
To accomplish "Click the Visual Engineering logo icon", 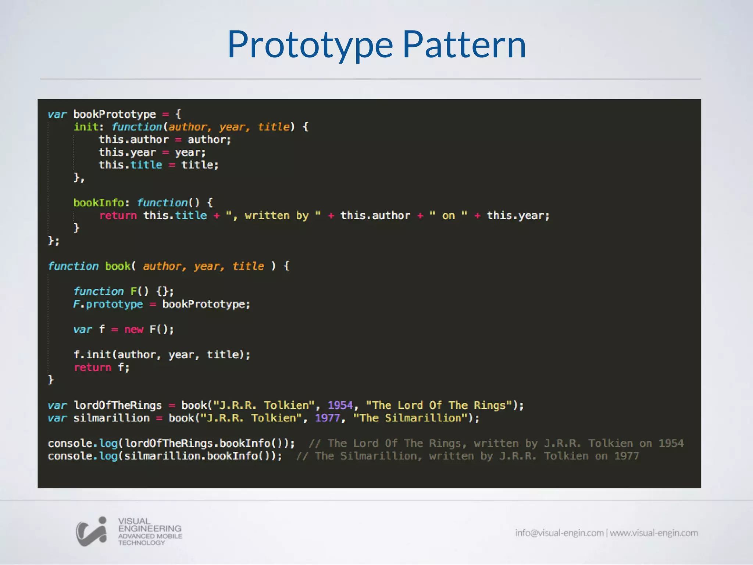I will tap(92, 531).
